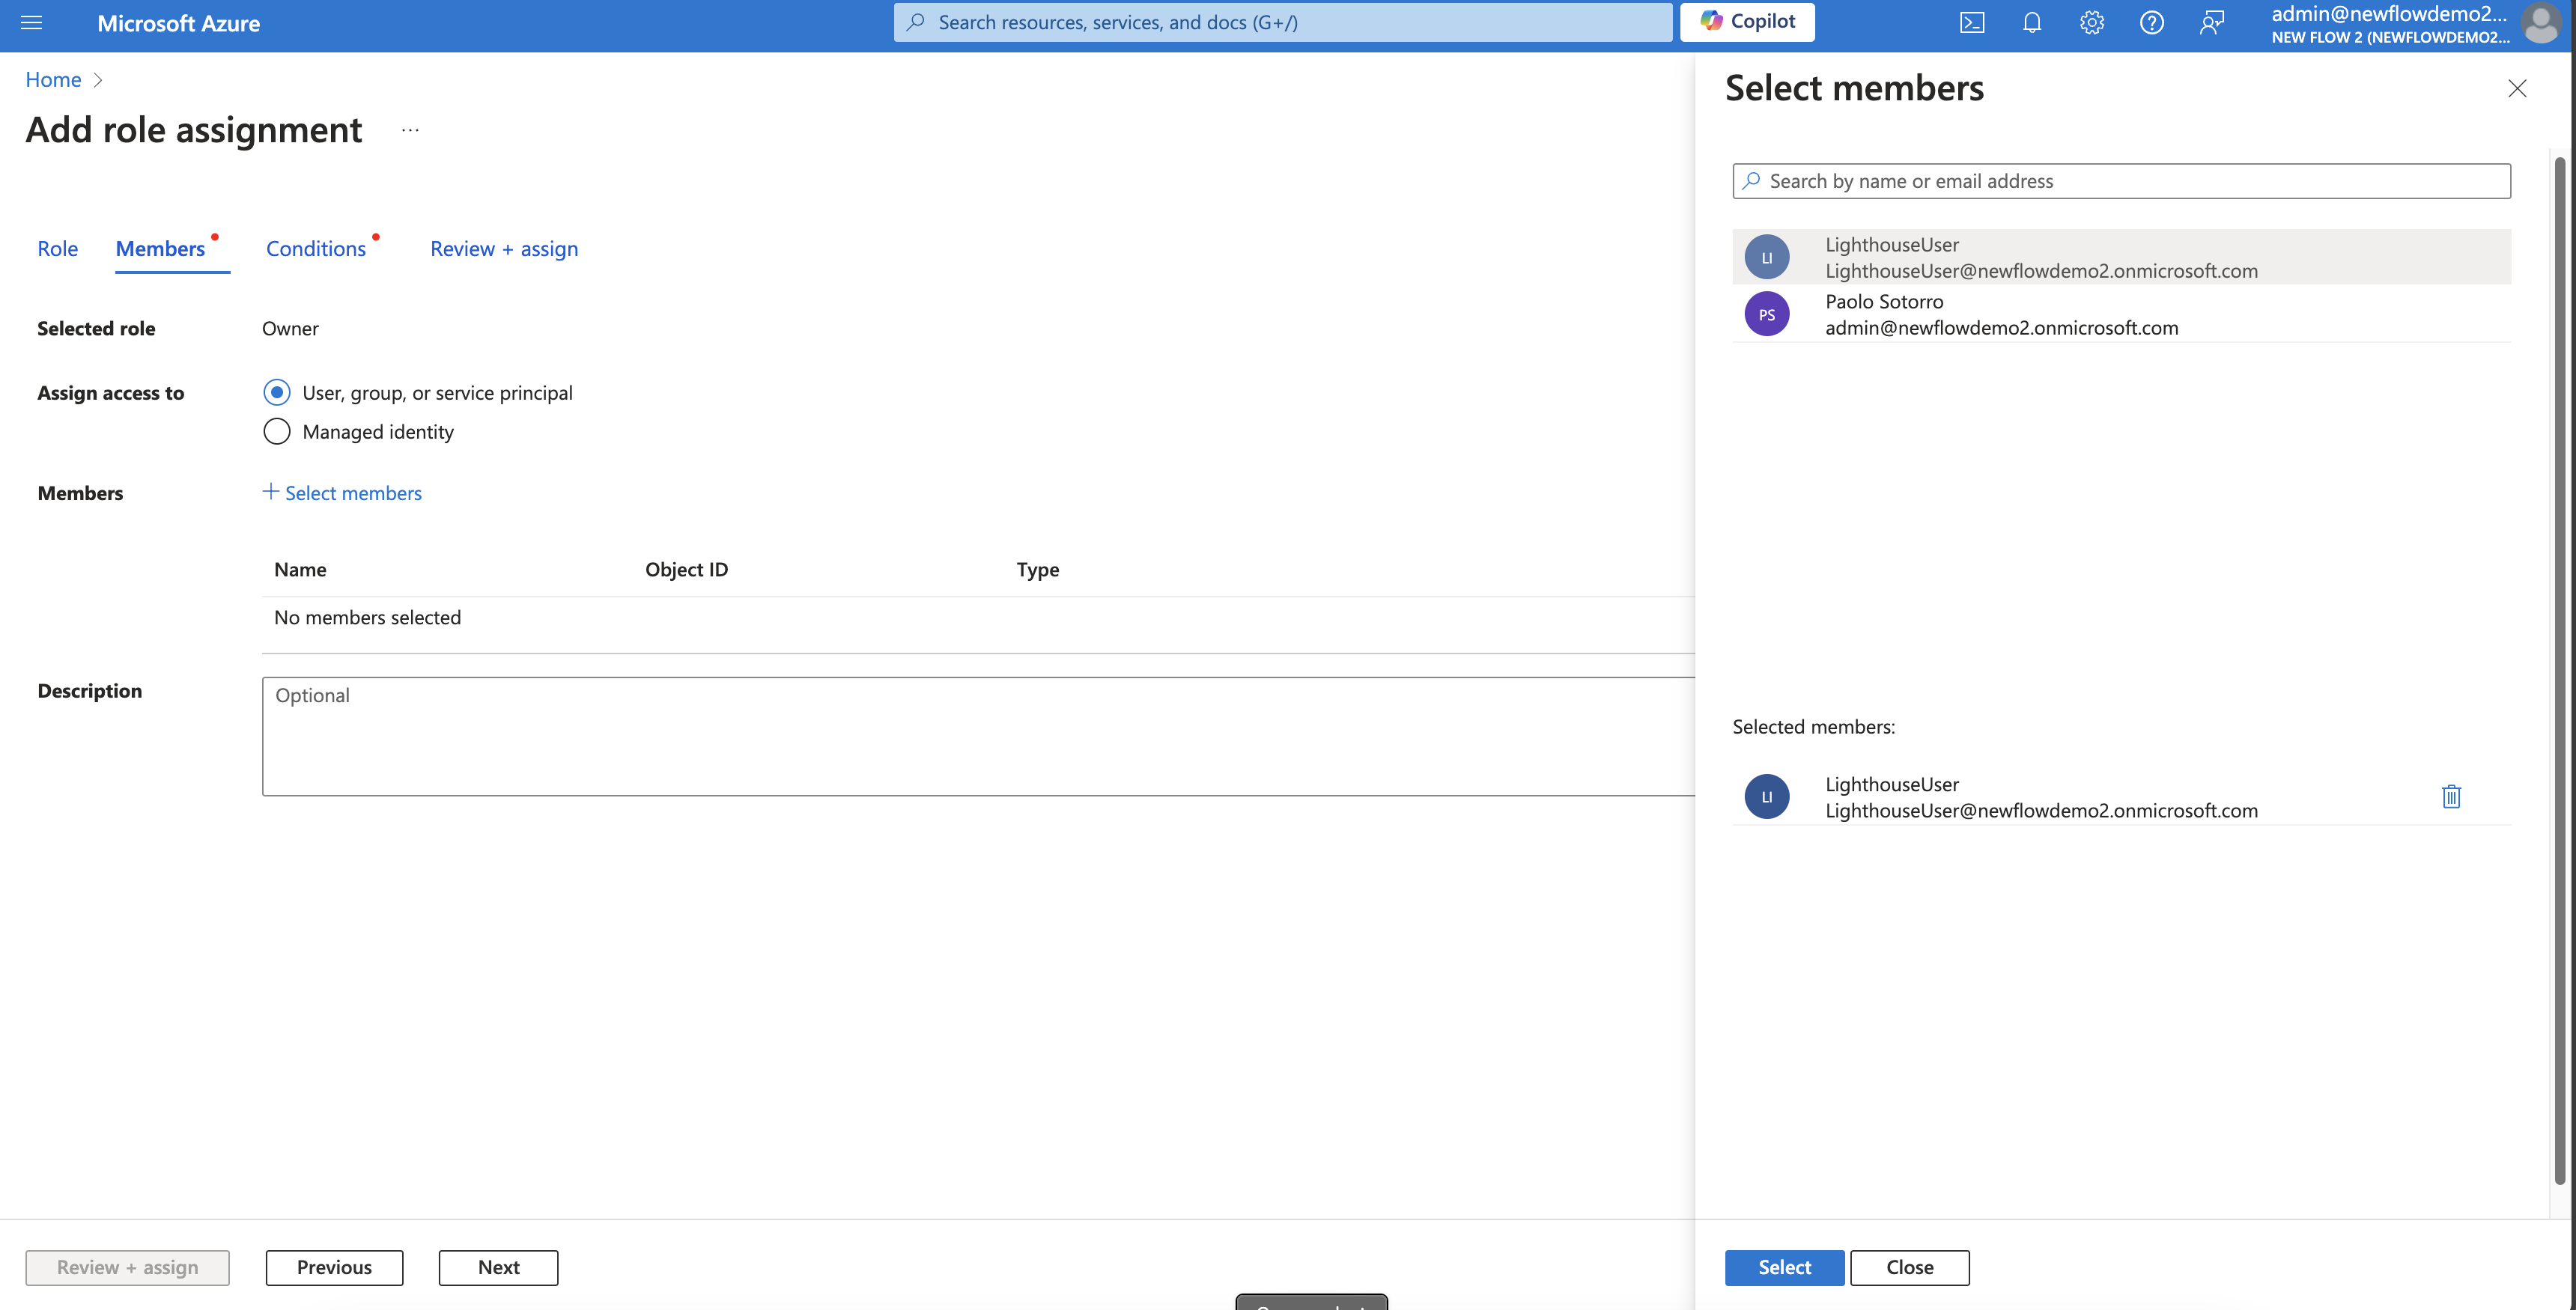Image resolution: width=2576 pixels, height=1310 pixels.
Task: Remove LighthouseUser with the trash icon
Action: click(x=2450, y=796)
